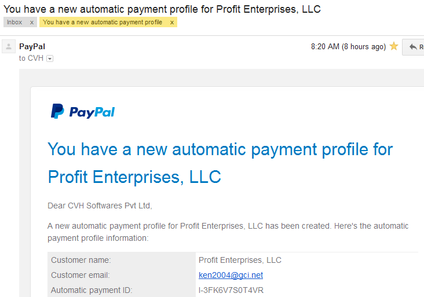The height and width of the screenshot is (297, 424).
Task: Click the email subject title
Action: [x=162, y=9]
